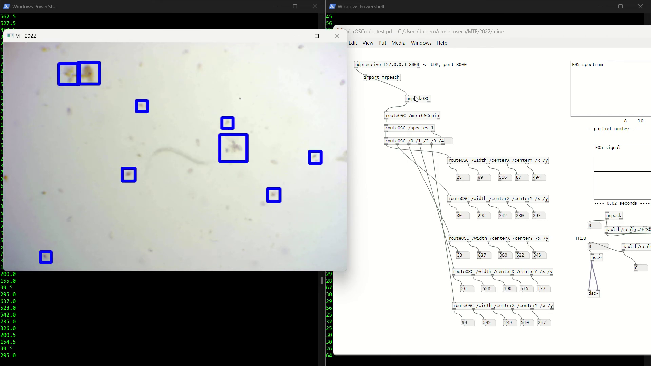Click the 200.0 value in left PowerShell
Viewport: 651px width, 366px height.
[x=8, y=274]
